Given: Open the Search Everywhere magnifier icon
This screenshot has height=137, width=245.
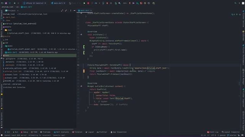Looking at the screenshot, I should [x=235, y=3].
